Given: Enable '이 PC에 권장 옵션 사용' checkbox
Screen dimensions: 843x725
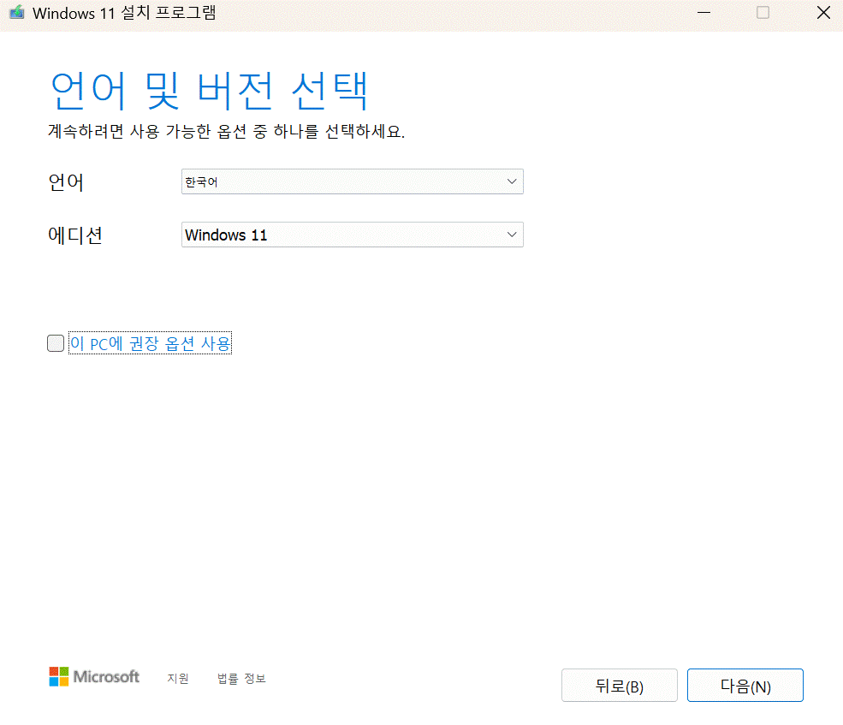Looking at the screenshot, I should pyautogui.click(x=56, y=343).
